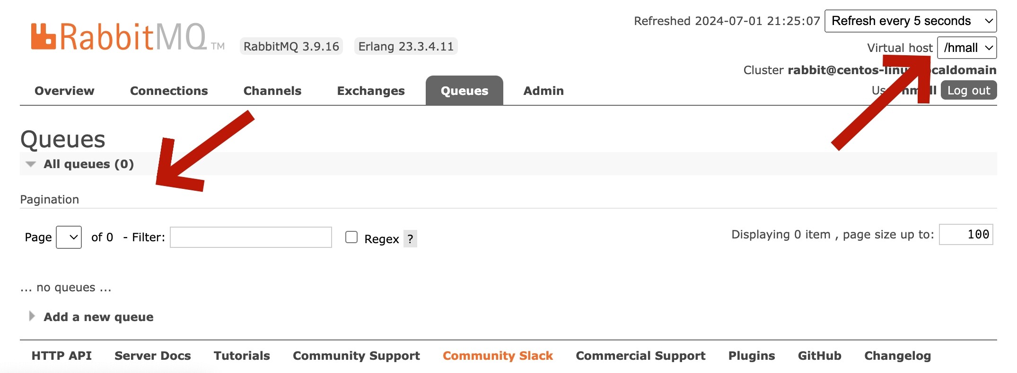Click the Regex help question mark

(x=410, y=239)
